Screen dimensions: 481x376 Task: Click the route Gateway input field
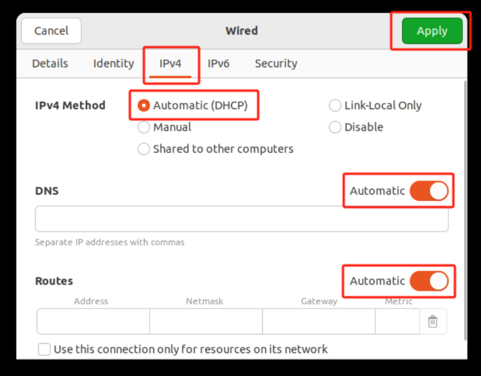(x=319, y=322)
